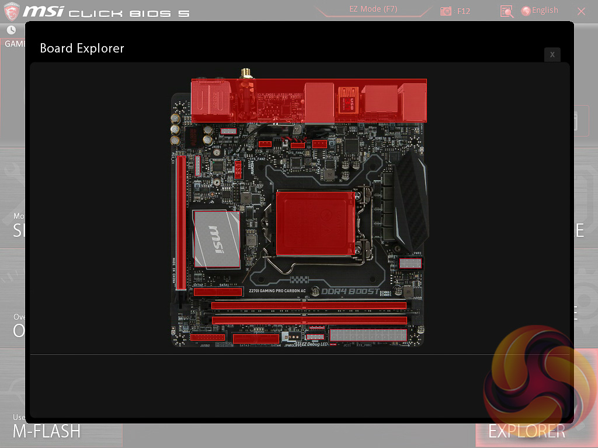
Task: Click the F12 screenshot camera icon
Action: (446, 11)
